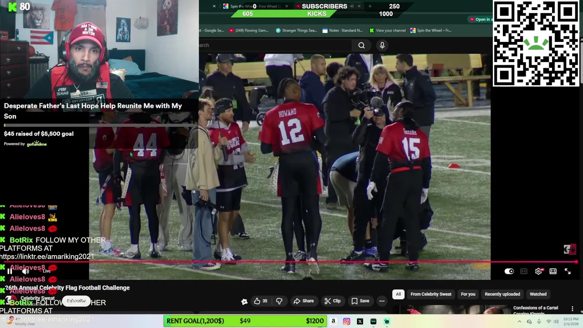Viewport: 583px width, 328px height.
Task: Click the video title text
Action: pyautogui.click(x=67, y=288)
